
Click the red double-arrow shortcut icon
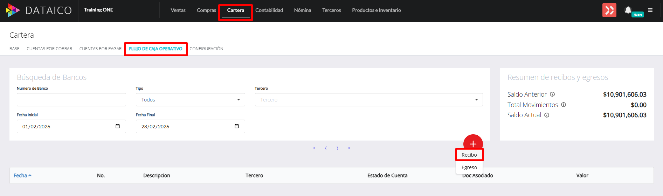point(609,10)
